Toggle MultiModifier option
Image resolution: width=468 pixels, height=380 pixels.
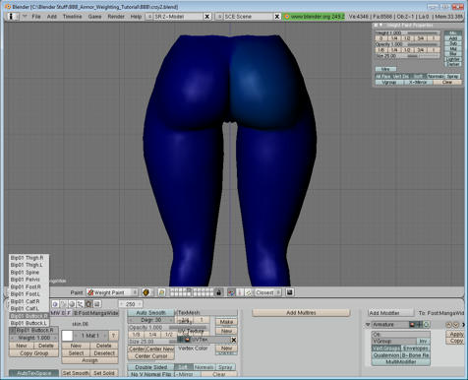(x=401, y=362)
